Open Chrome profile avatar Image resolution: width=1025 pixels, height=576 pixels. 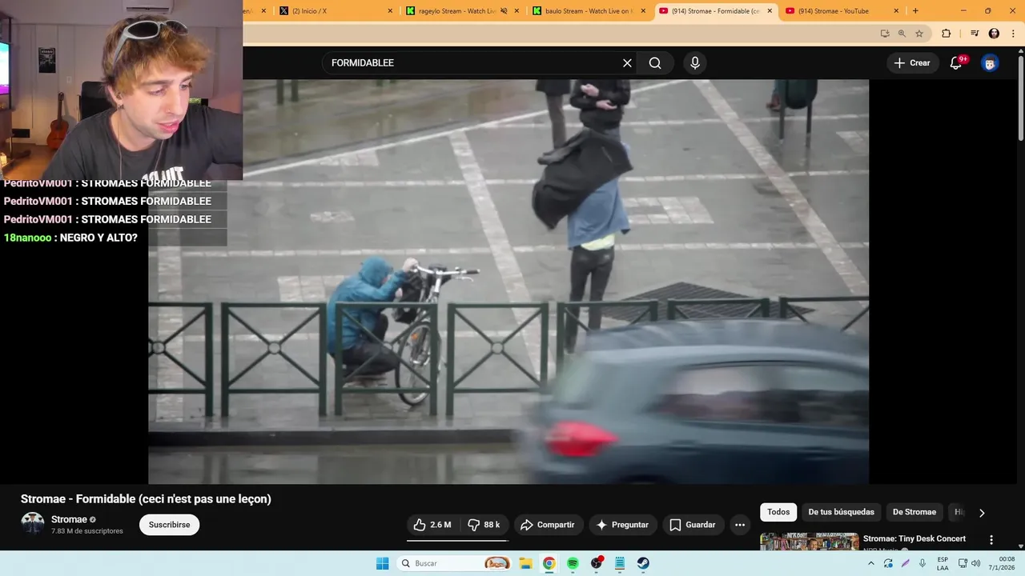994,34
